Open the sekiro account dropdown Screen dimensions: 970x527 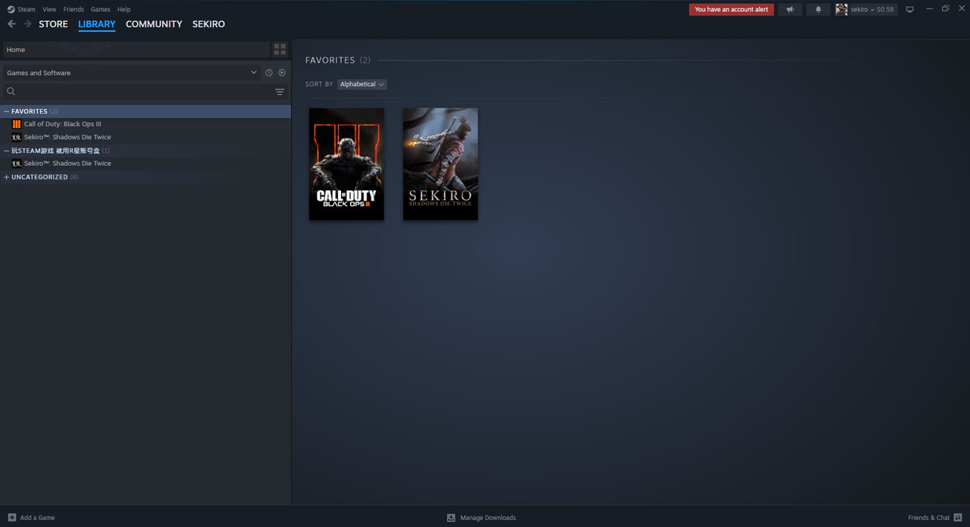click(x=872, y=9)
